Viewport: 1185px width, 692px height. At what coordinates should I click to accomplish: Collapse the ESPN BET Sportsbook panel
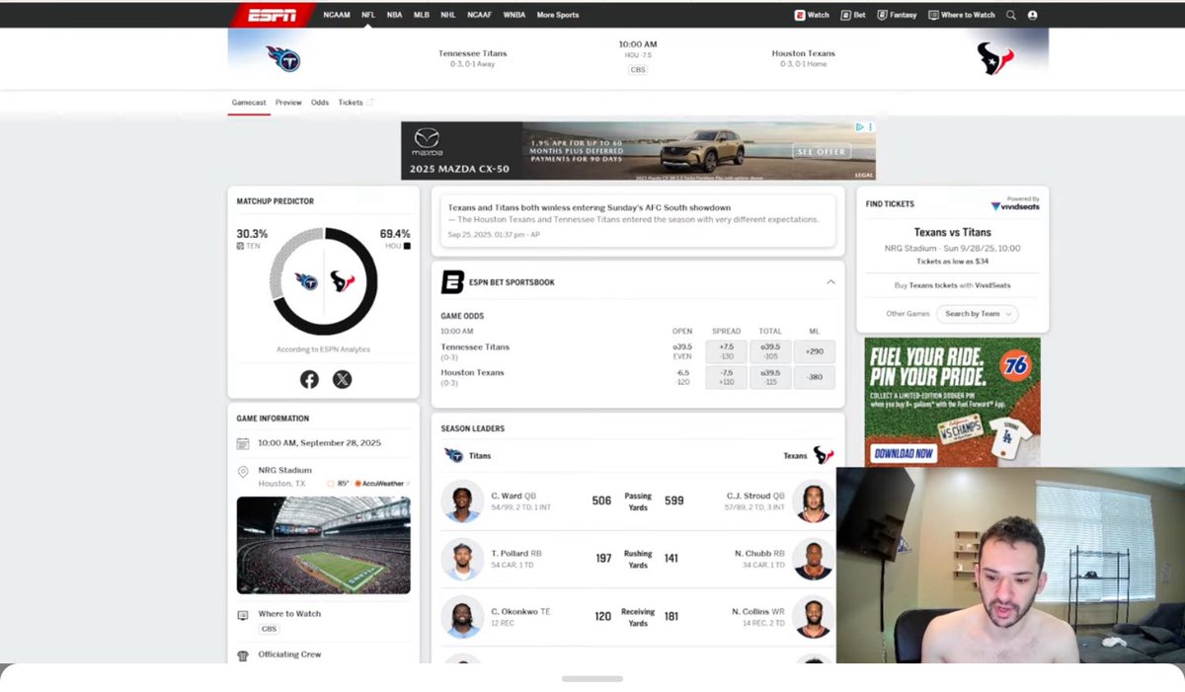tap(830, 282)
